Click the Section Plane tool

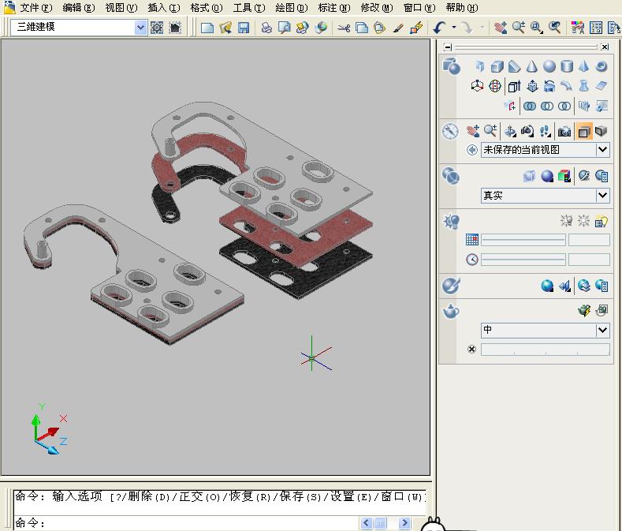(x=510, y=106)
